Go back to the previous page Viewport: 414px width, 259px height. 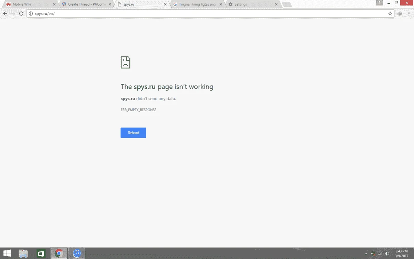click(x=5, y=13)
